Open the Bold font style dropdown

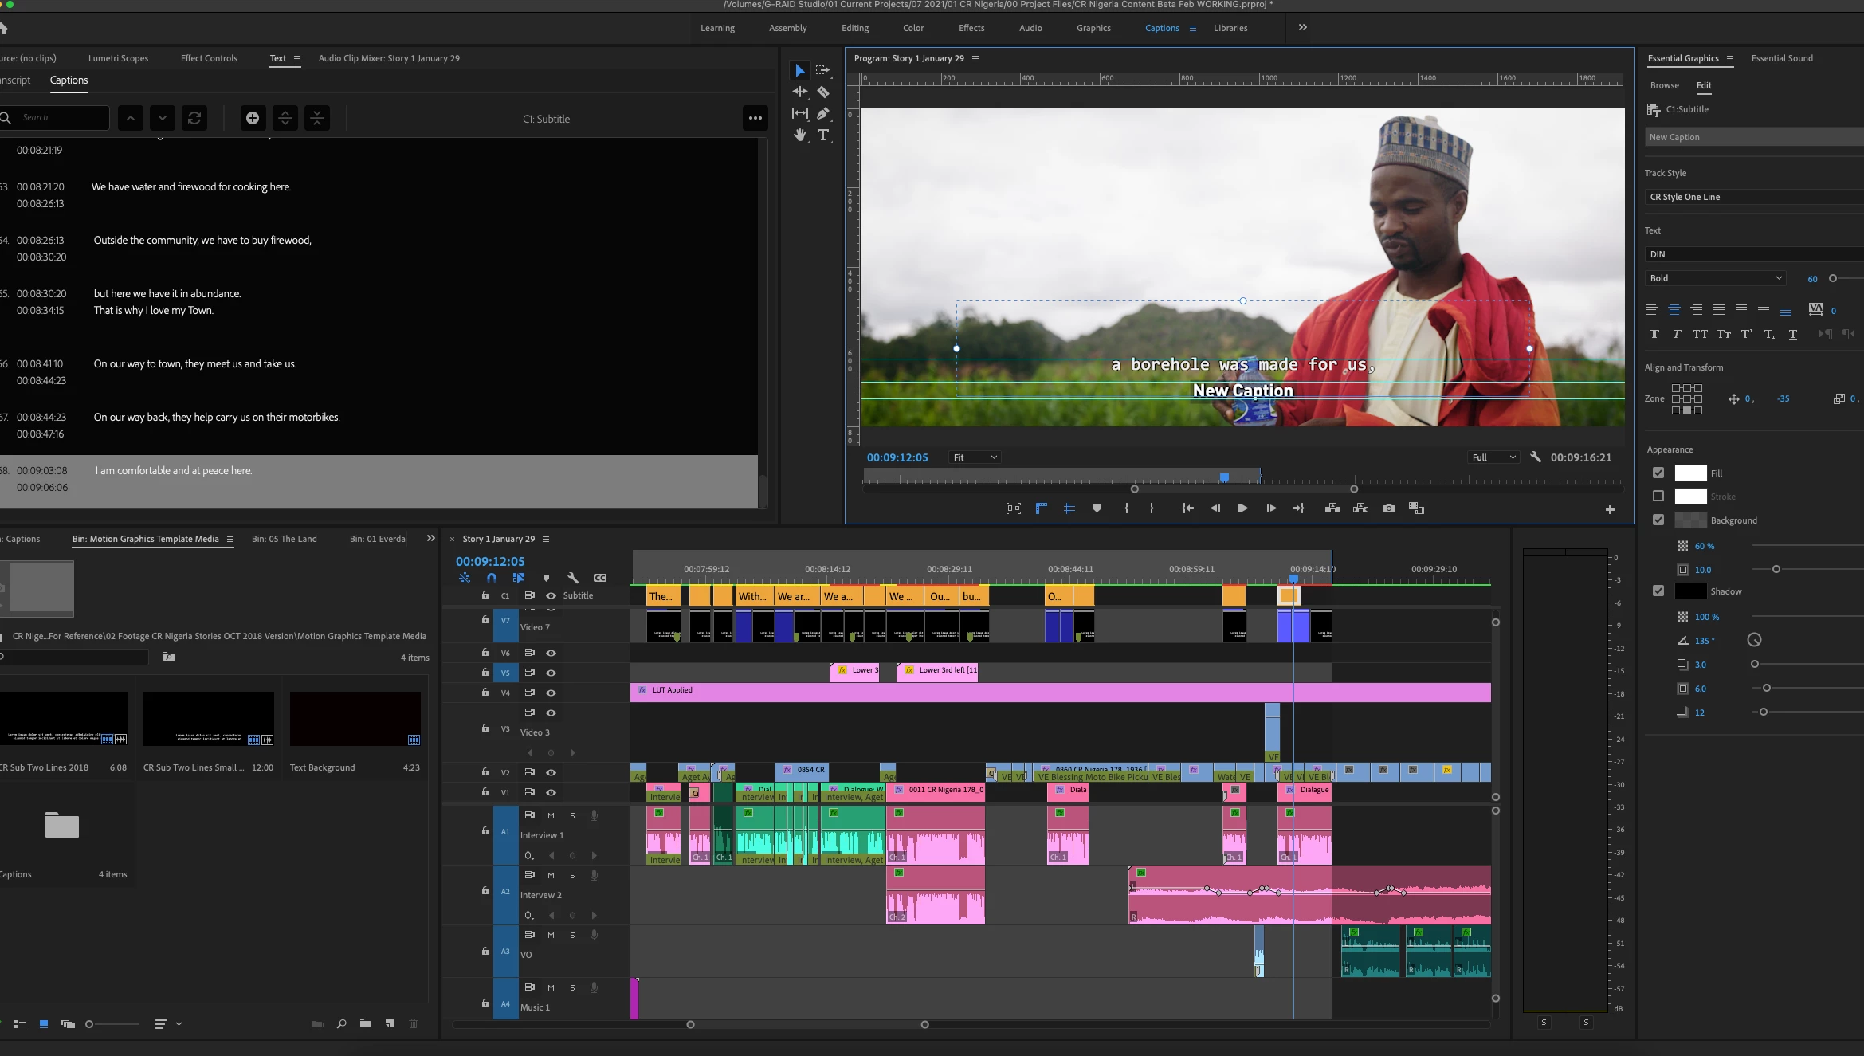pos(1714,278)
